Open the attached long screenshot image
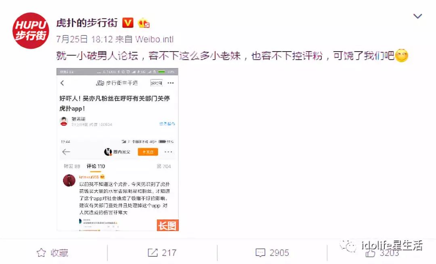This screenshot has height=264, width=436. pos(117,150)
